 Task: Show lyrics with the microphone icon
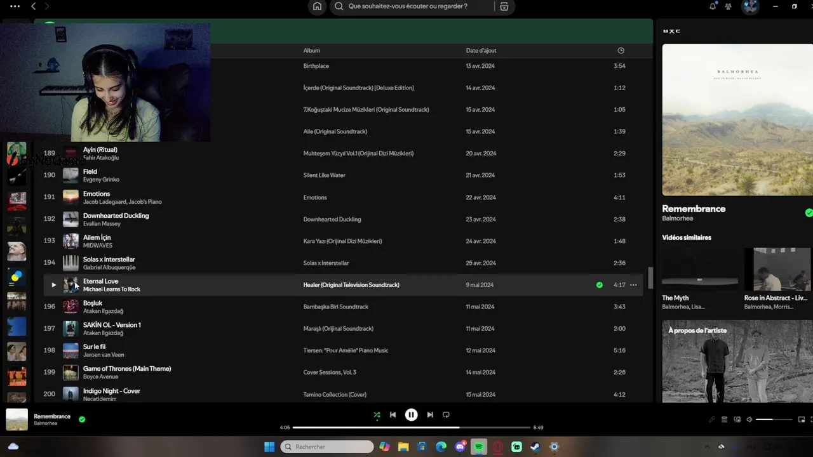click(x=711, y=420)
